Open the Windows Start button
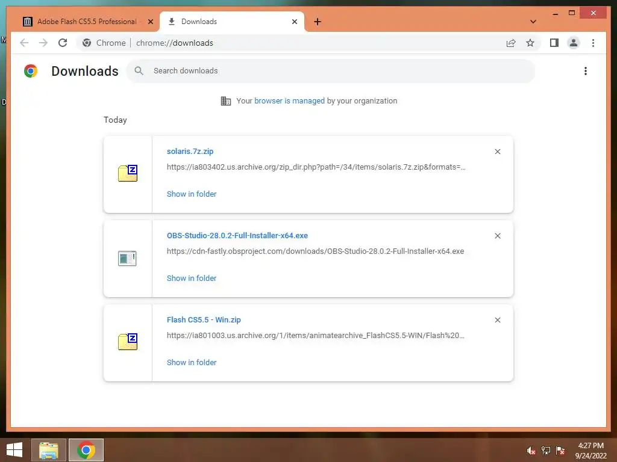 point(14,450)
